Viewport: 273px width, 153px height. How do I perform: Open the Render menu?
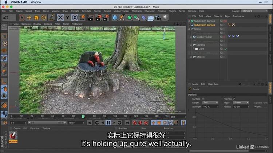point(98,11)
